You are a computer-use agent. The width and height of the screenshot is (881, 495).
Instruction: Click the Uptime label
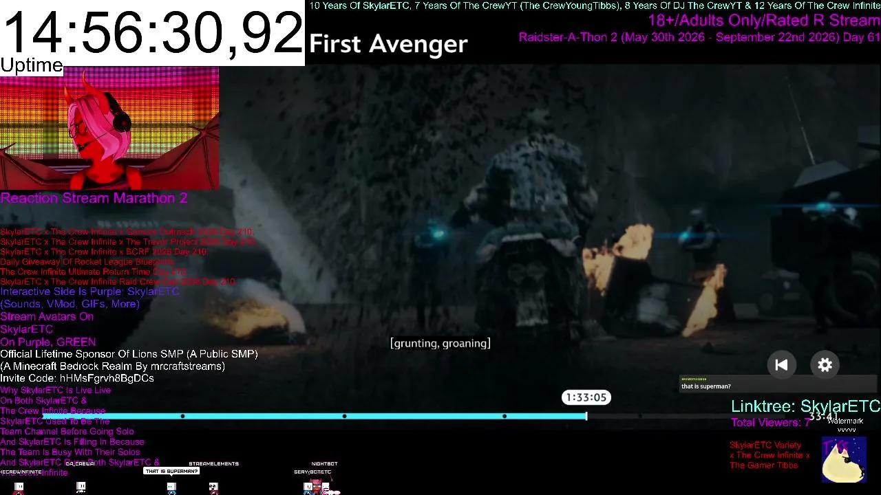pos(32,65)
